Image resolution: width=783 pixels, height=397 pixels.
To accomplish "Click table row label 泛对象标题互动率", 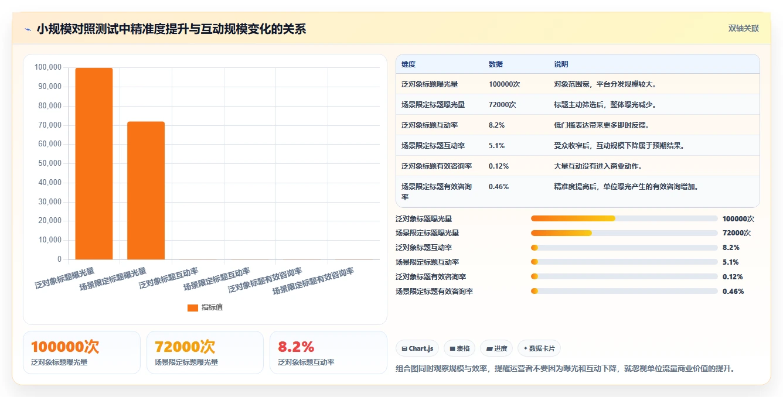I will (x=430, y=125).
